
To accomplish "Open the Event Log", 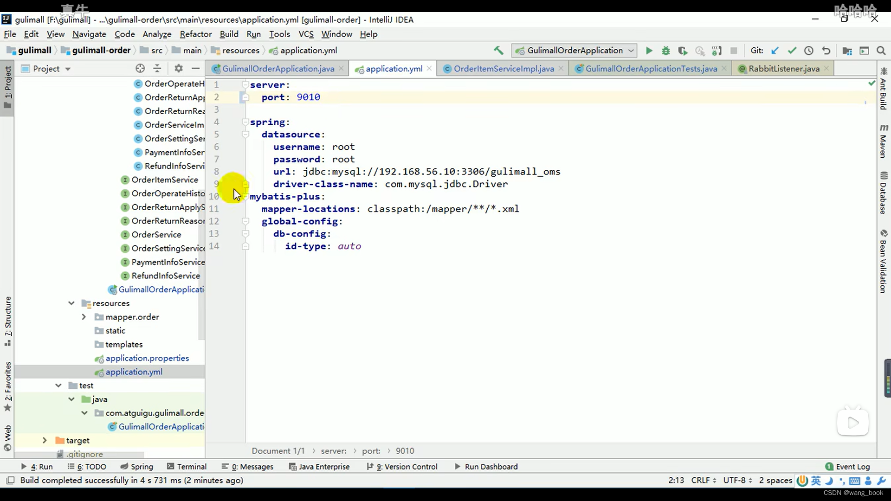I will [x=848, y=467].
